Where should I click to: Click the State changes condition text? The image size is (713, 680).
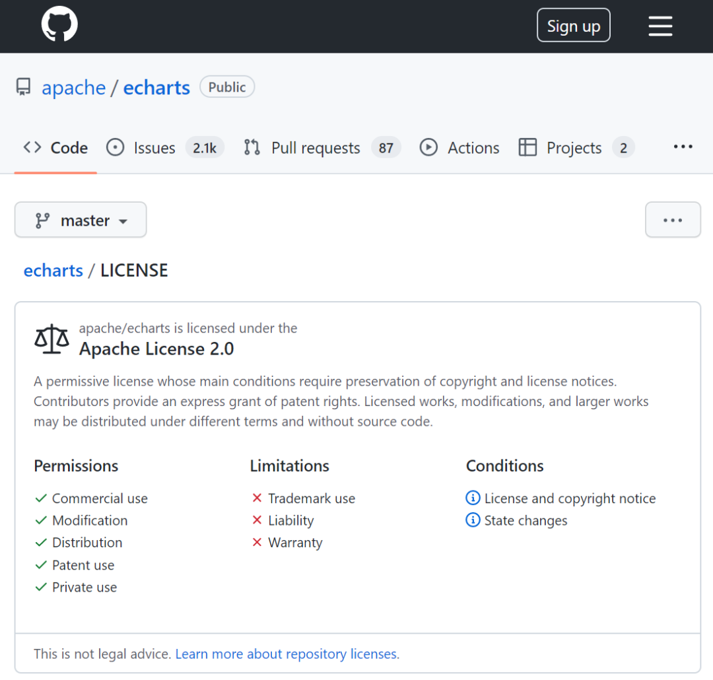pyautogui.click(x=526, y=521)
